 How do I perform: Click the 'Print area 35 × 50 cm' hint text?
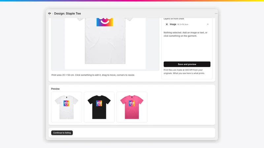pos(93,75)
